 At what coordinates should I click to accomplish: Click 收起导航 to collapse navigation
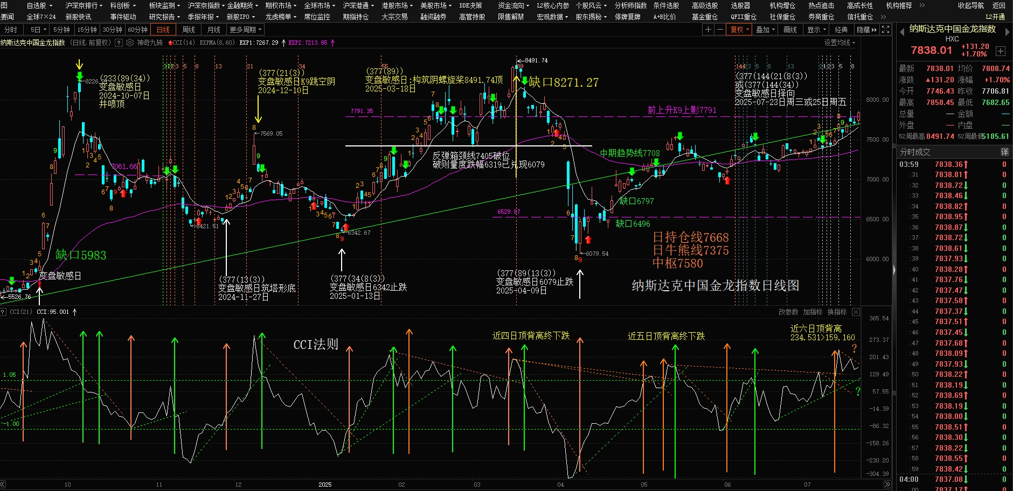point(971,5)
